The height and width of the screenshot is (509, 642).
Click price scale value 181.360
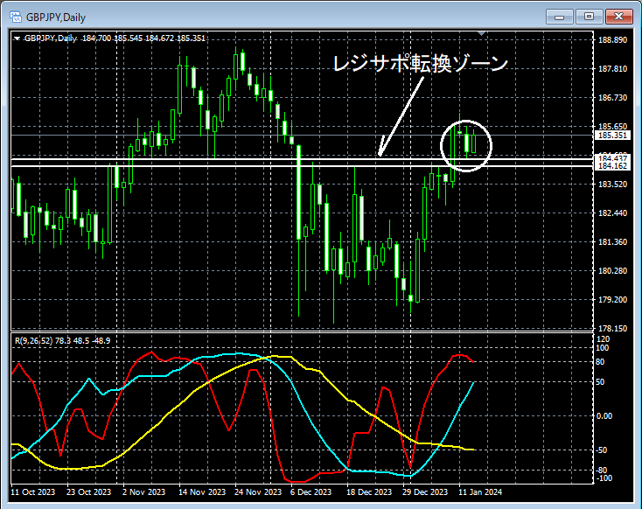point(612,242)
